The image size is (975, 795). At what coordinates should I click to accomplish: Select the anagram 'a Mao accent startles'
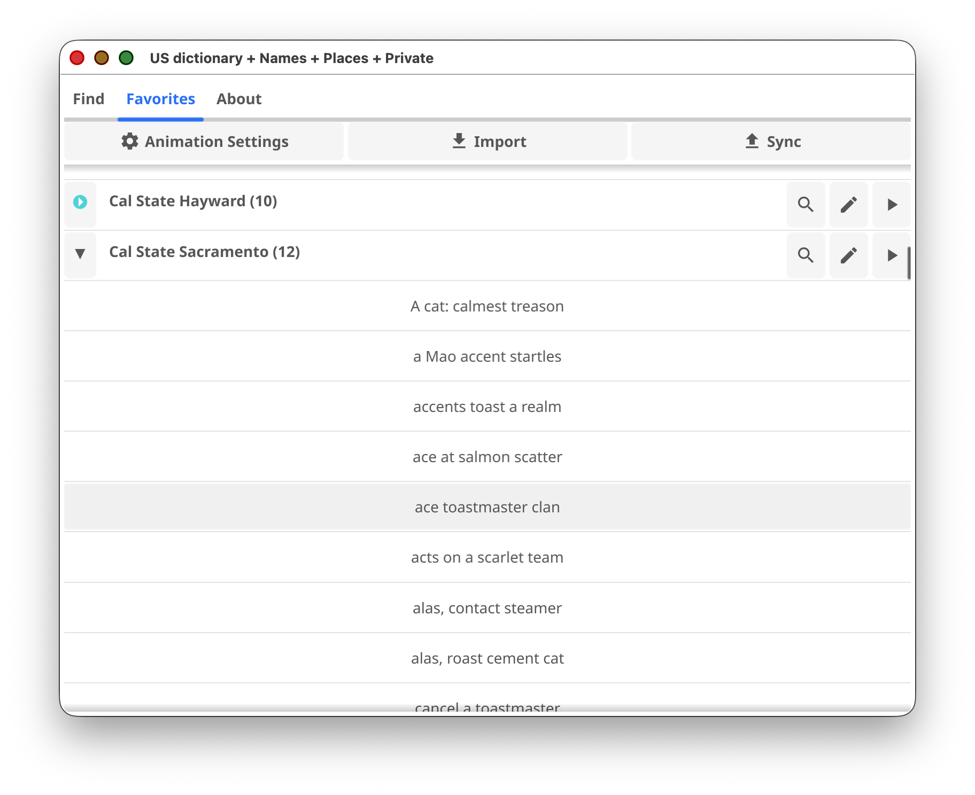coord(487,356)
